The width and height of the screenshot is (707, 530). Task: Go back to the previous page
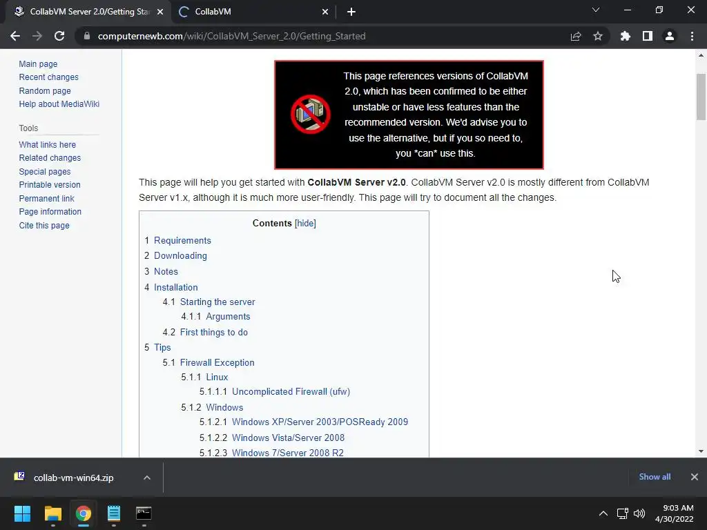pos(15,36)
